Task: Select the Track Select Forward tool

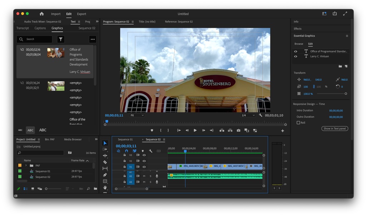Action: pos(105,149)
